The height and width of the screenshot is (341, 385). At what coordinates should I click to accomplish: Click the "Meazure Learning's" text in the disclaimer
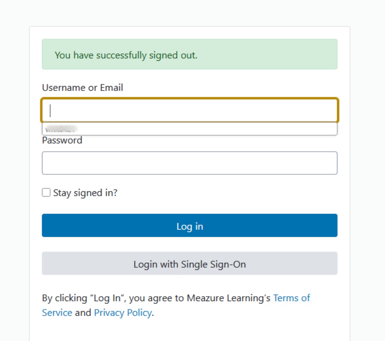pos(228,298)
